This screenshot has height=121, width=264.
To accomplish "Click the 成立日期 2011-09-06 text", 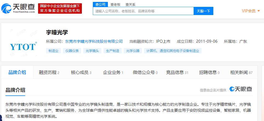I will 197,41.
